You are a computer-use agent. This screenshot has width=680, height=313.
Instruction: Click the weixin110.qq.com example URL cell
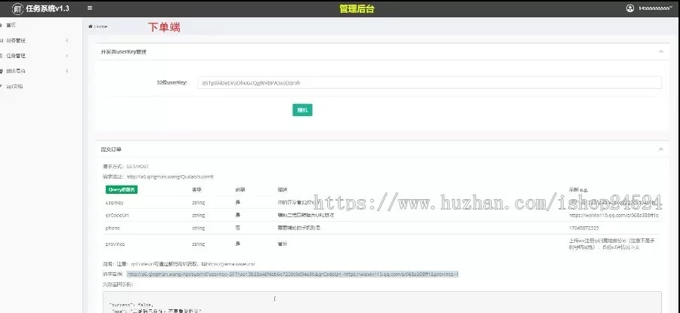point(614,215)
